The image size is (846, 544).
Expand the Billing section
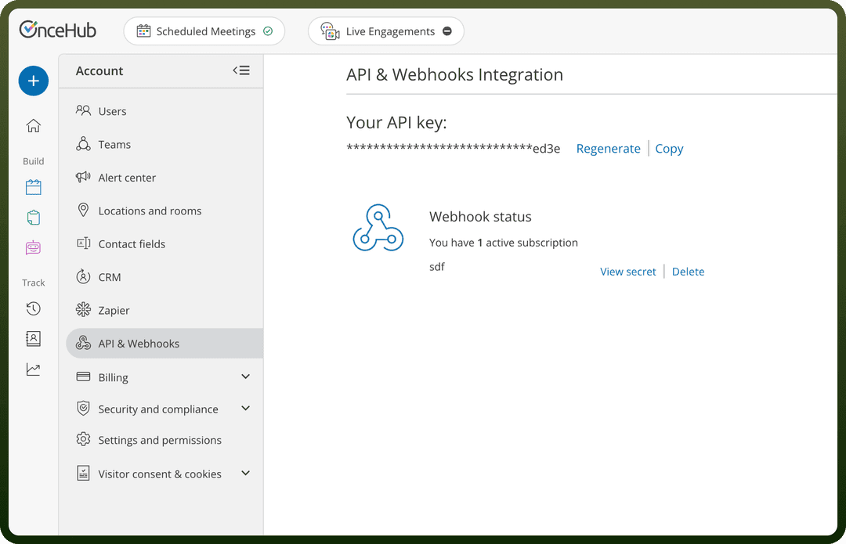[245, 376]
